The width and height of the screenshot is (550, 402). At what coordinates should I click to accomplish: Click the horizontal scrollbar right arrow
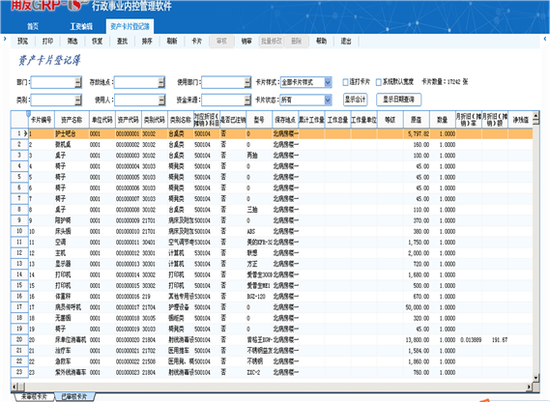click(529, 387)
